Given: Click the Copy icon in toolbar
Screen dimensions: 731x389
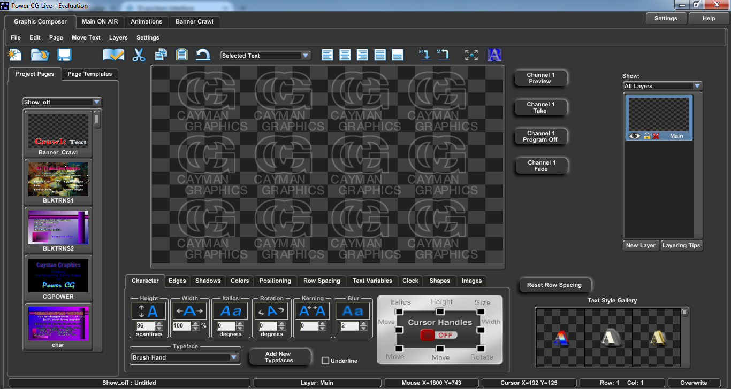Looking at the screenshot, I should coord(161,55).
